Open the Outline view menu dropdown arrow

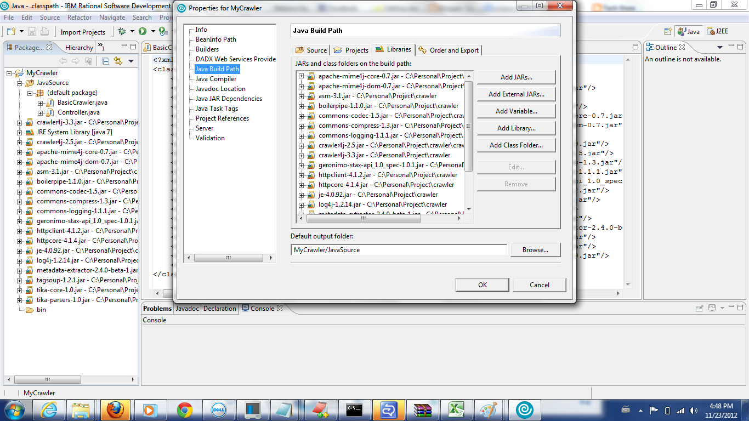tap(721, 48)
